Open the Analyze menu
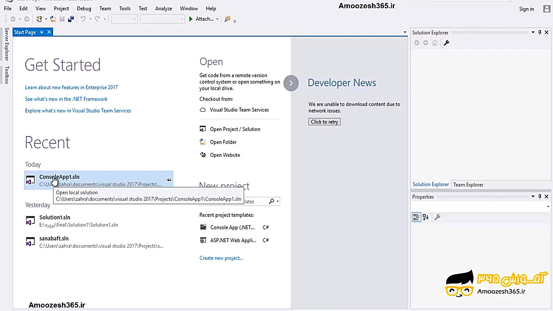This screenshot has height=311, width=553. [164, 9]
